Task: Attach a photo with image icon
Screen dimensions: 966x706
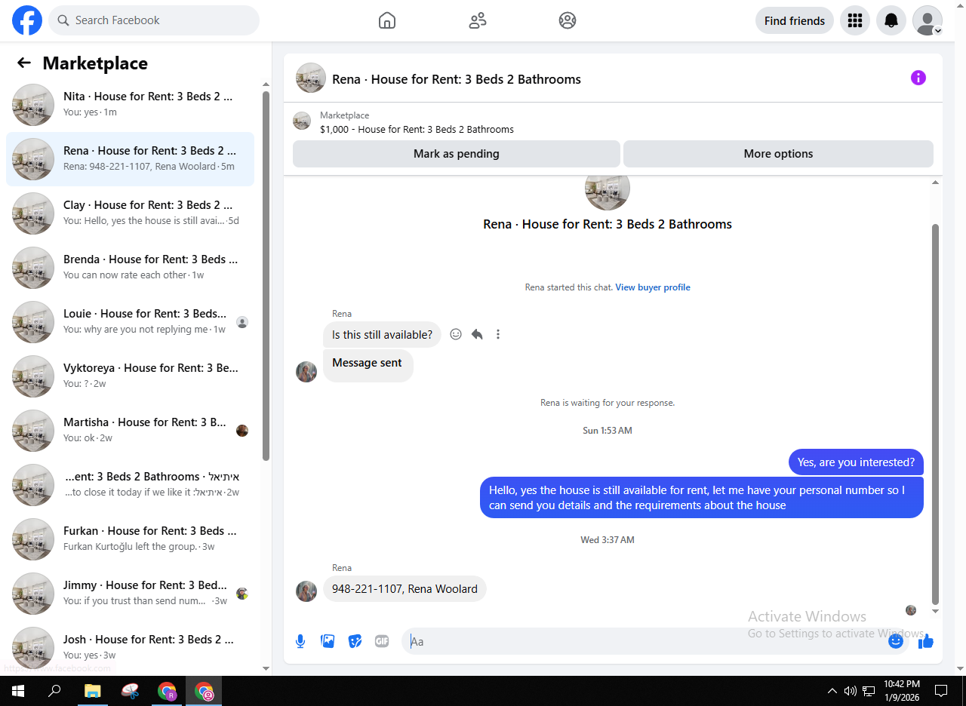Action: click(328, 641)
